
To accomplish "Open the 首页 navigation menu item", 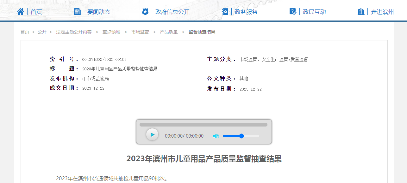I will (x=36, y=12).
